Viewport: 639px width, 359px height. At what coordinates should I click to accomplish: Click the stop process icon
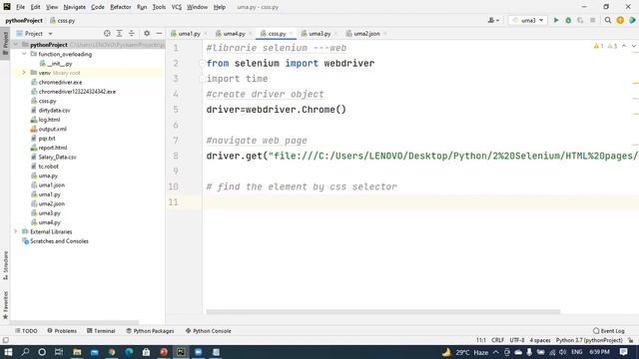click(x=592, y=20)
